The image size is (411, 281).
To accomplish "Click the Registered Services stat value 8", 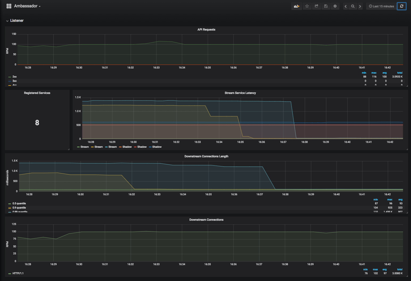I will pos(37,123).
